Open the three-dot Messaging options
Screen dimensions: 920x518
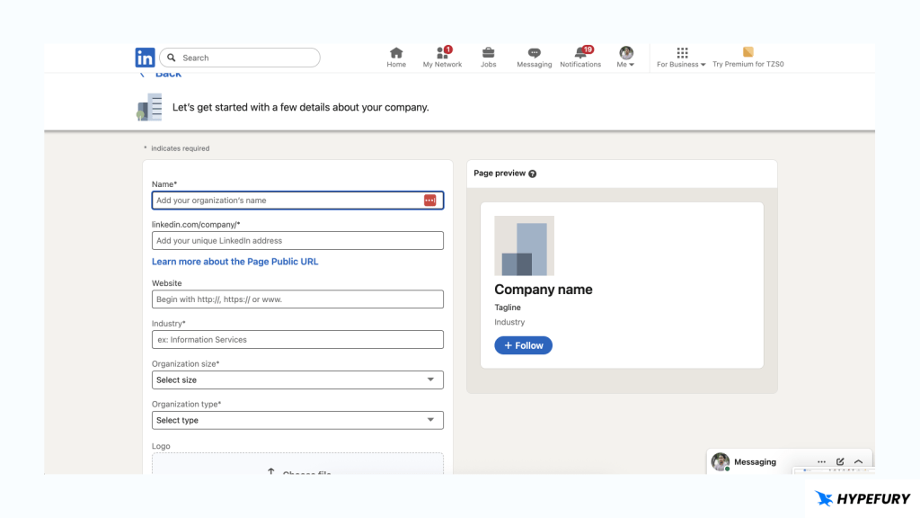pos(821,461)
